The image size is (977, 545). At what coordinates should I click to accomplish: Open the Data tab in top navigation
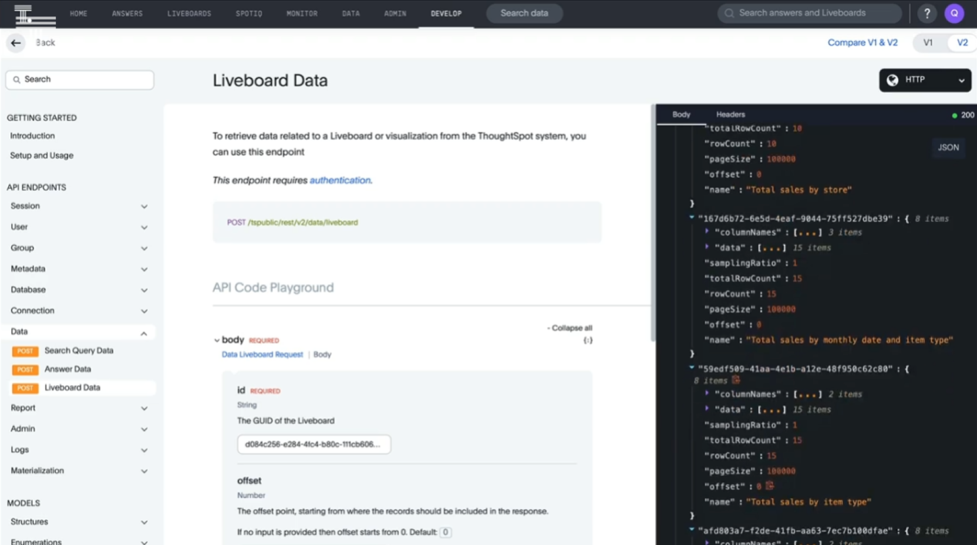tap(351, 14)
